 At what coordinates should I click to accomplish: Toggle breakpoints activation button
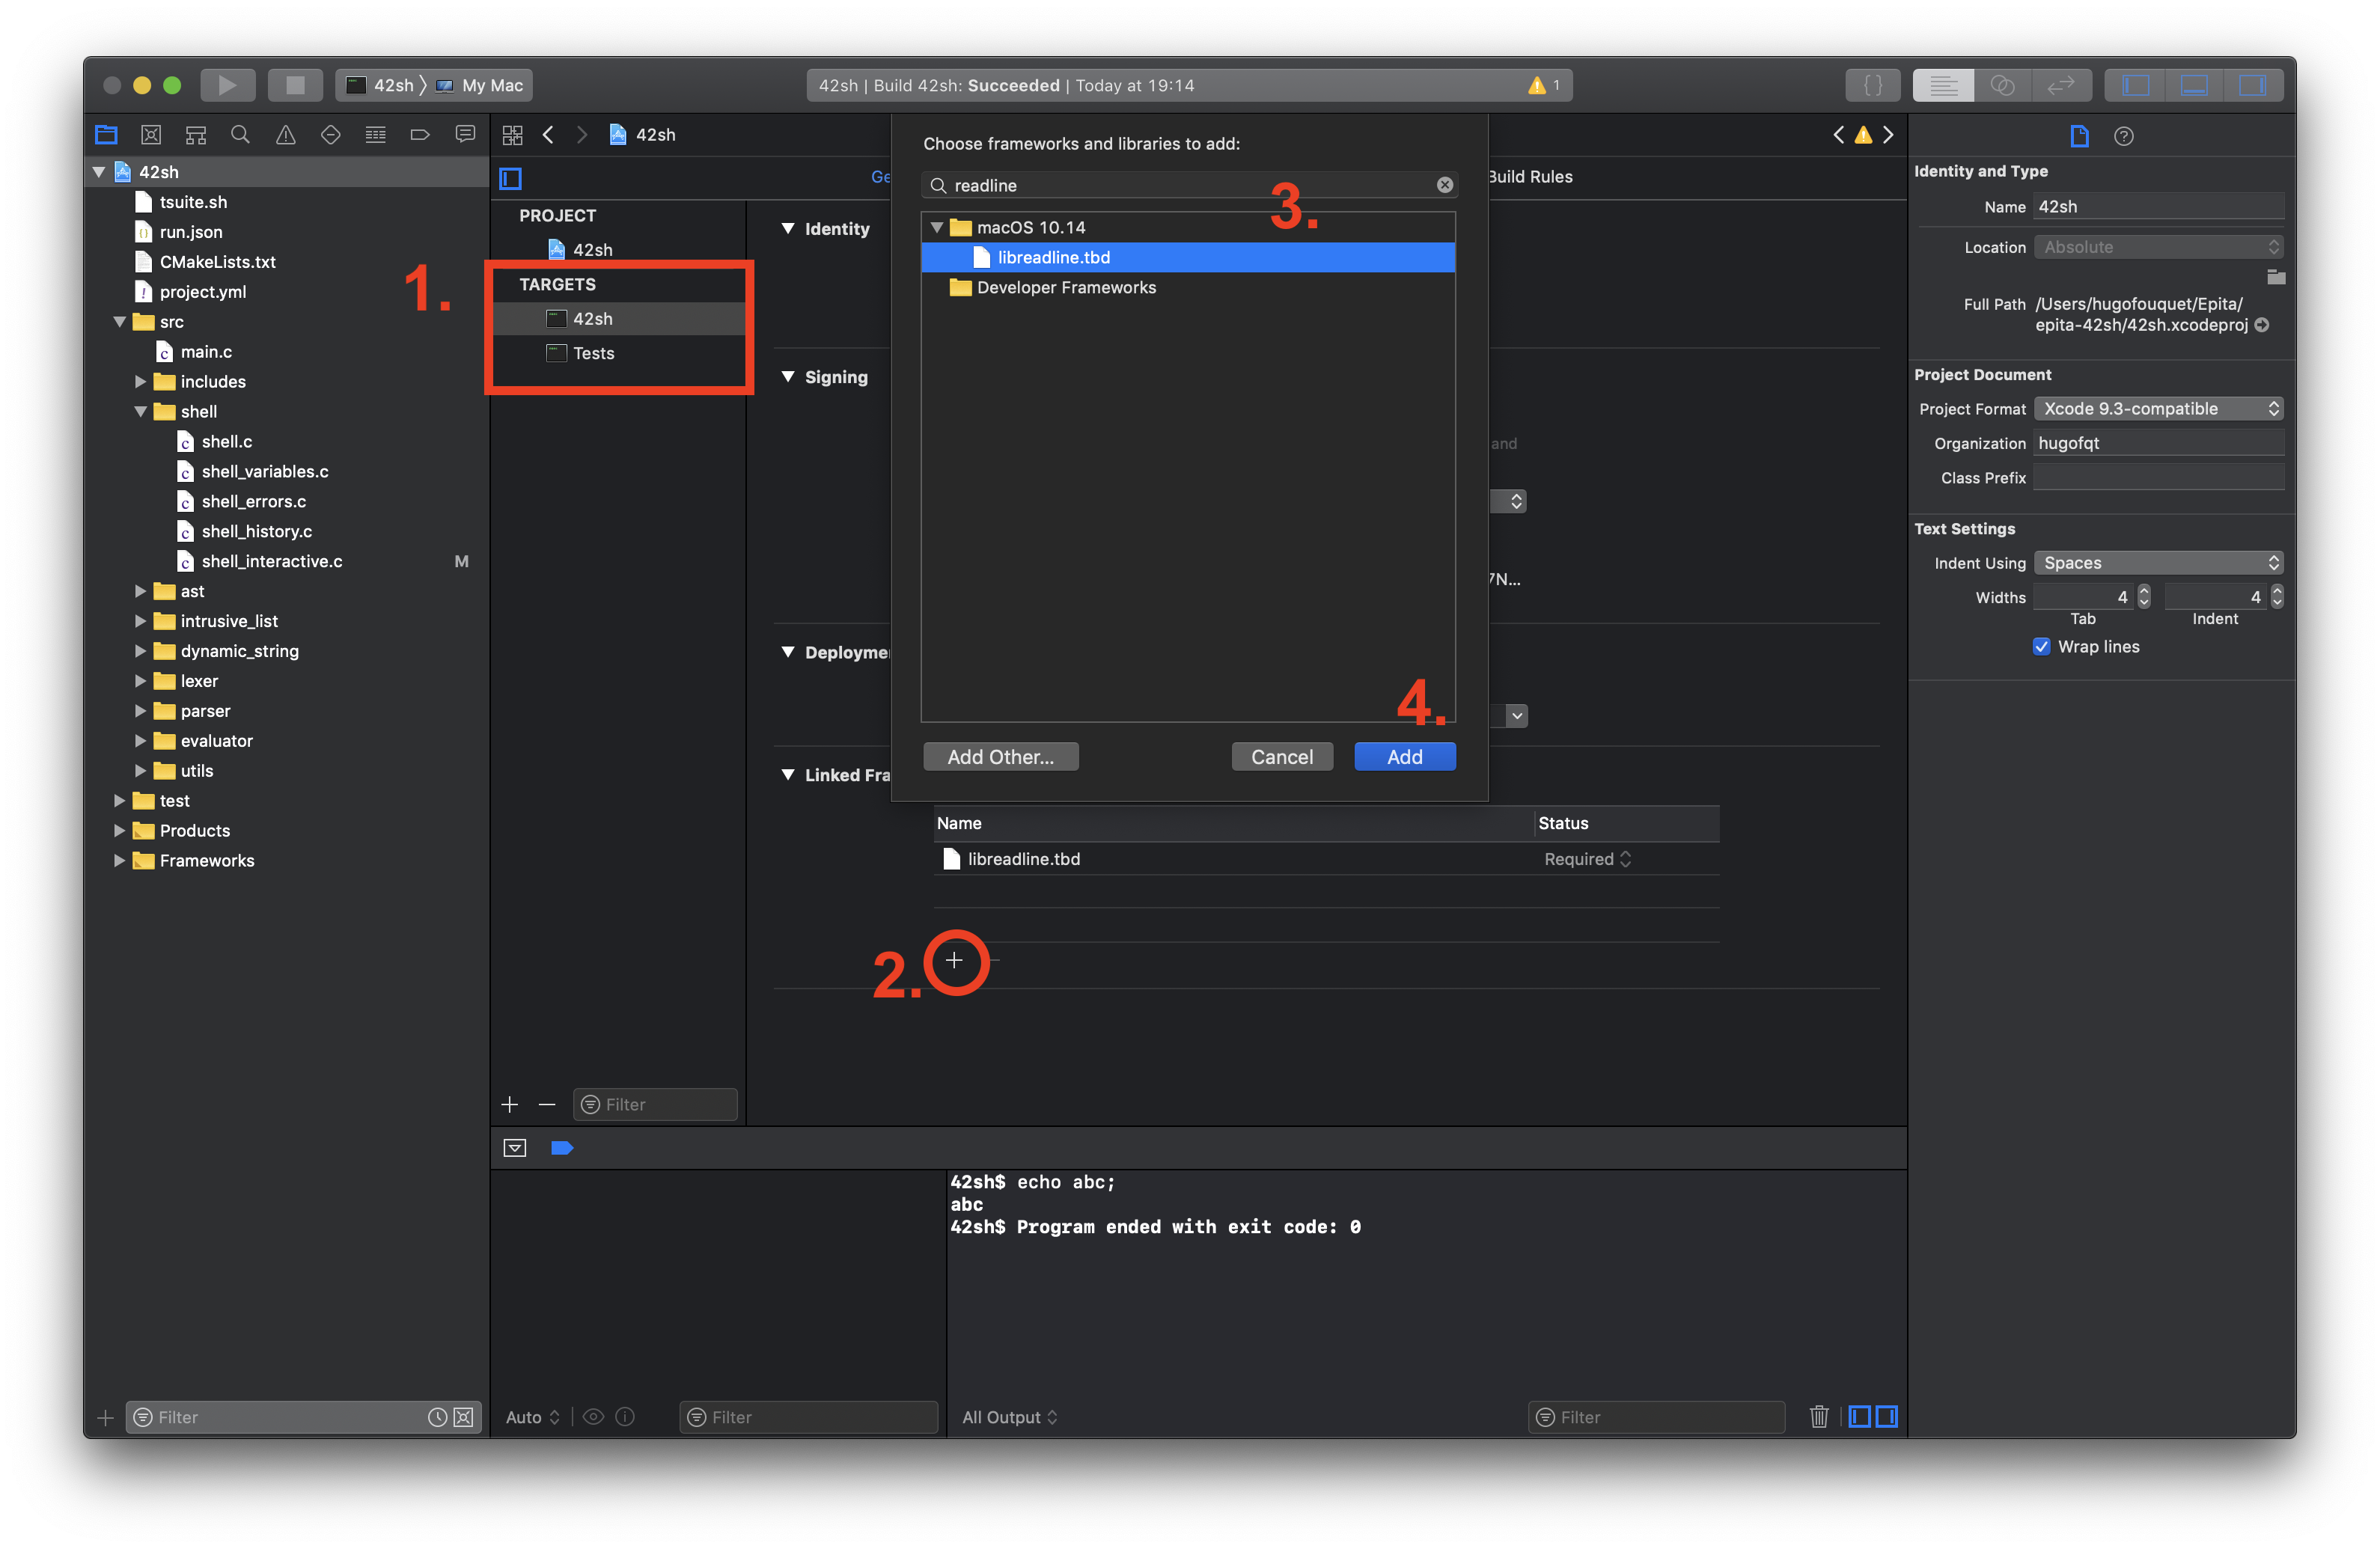562,1147
